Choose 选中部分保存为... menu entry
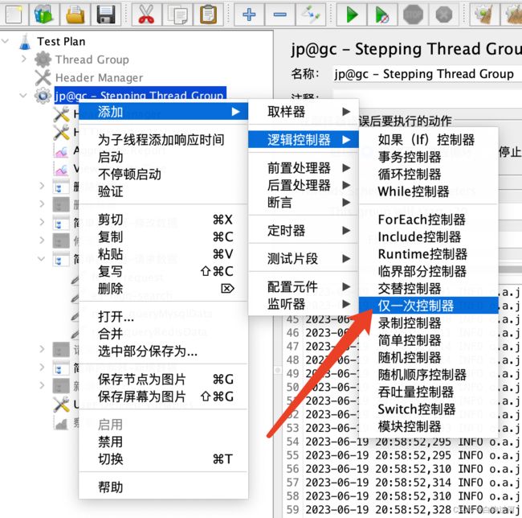This screenshot has height=518, width=522. (x=163, y=351)
